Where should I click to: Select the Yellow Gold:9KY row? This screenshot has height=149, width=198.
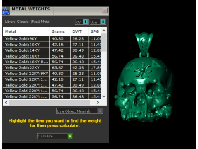click(52, 39)
